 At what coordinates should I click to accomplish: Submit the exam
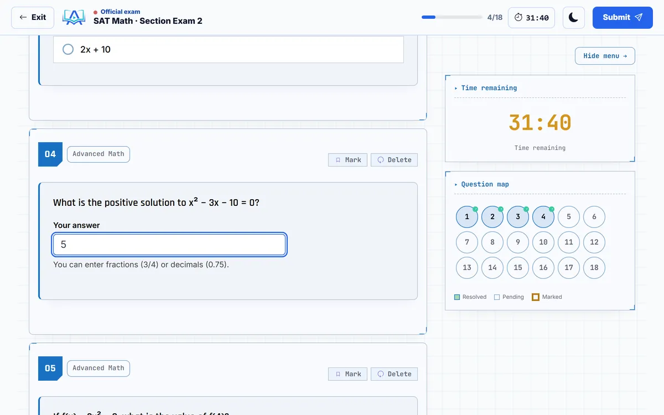click(x=622, y=18)
